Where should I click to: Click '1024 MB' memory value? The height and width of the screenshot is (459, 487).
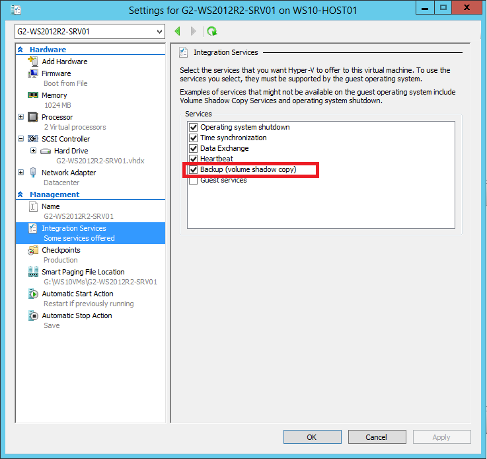(x=57, y=105)
